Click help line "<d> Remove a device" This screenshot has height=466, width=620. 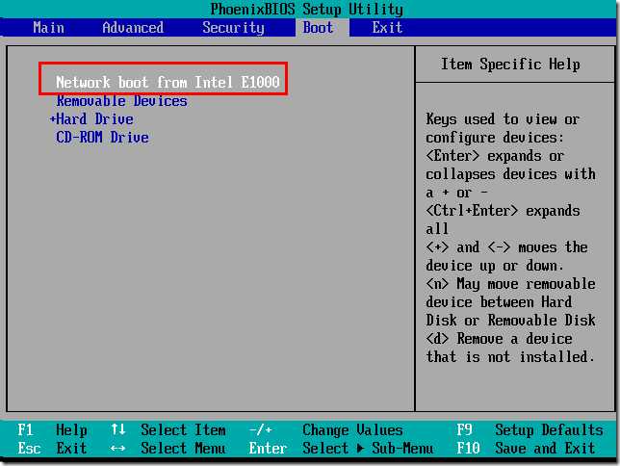(499, 339)
